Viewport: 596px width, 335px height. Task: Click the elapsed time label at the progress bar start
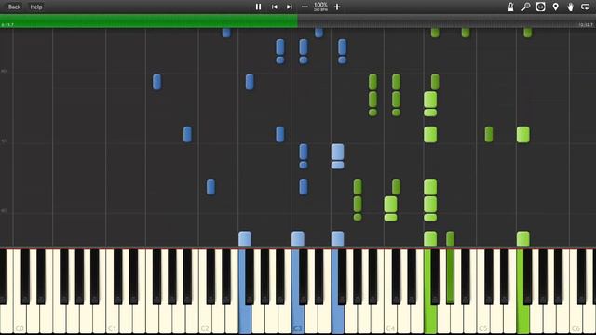(x=7, y=25)
